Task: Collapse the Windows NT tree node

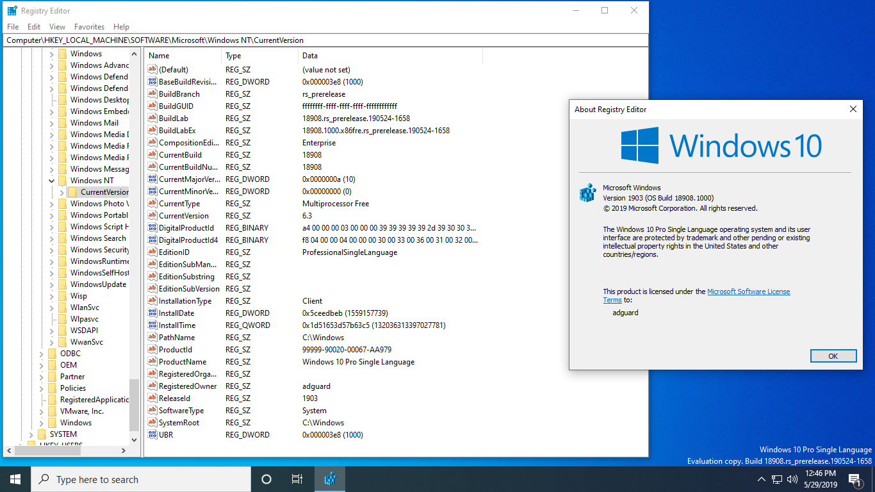Action: (x=52, y=181)
